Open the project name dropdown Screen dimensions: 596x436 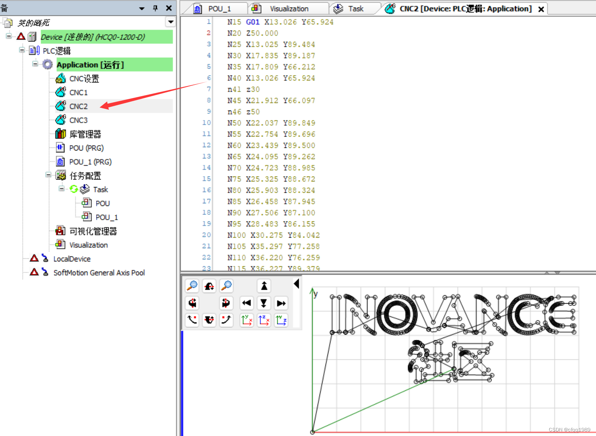point(171,22)
